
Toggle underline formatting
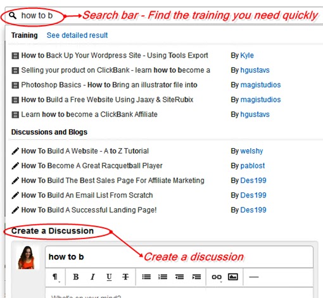click(109, 277)
